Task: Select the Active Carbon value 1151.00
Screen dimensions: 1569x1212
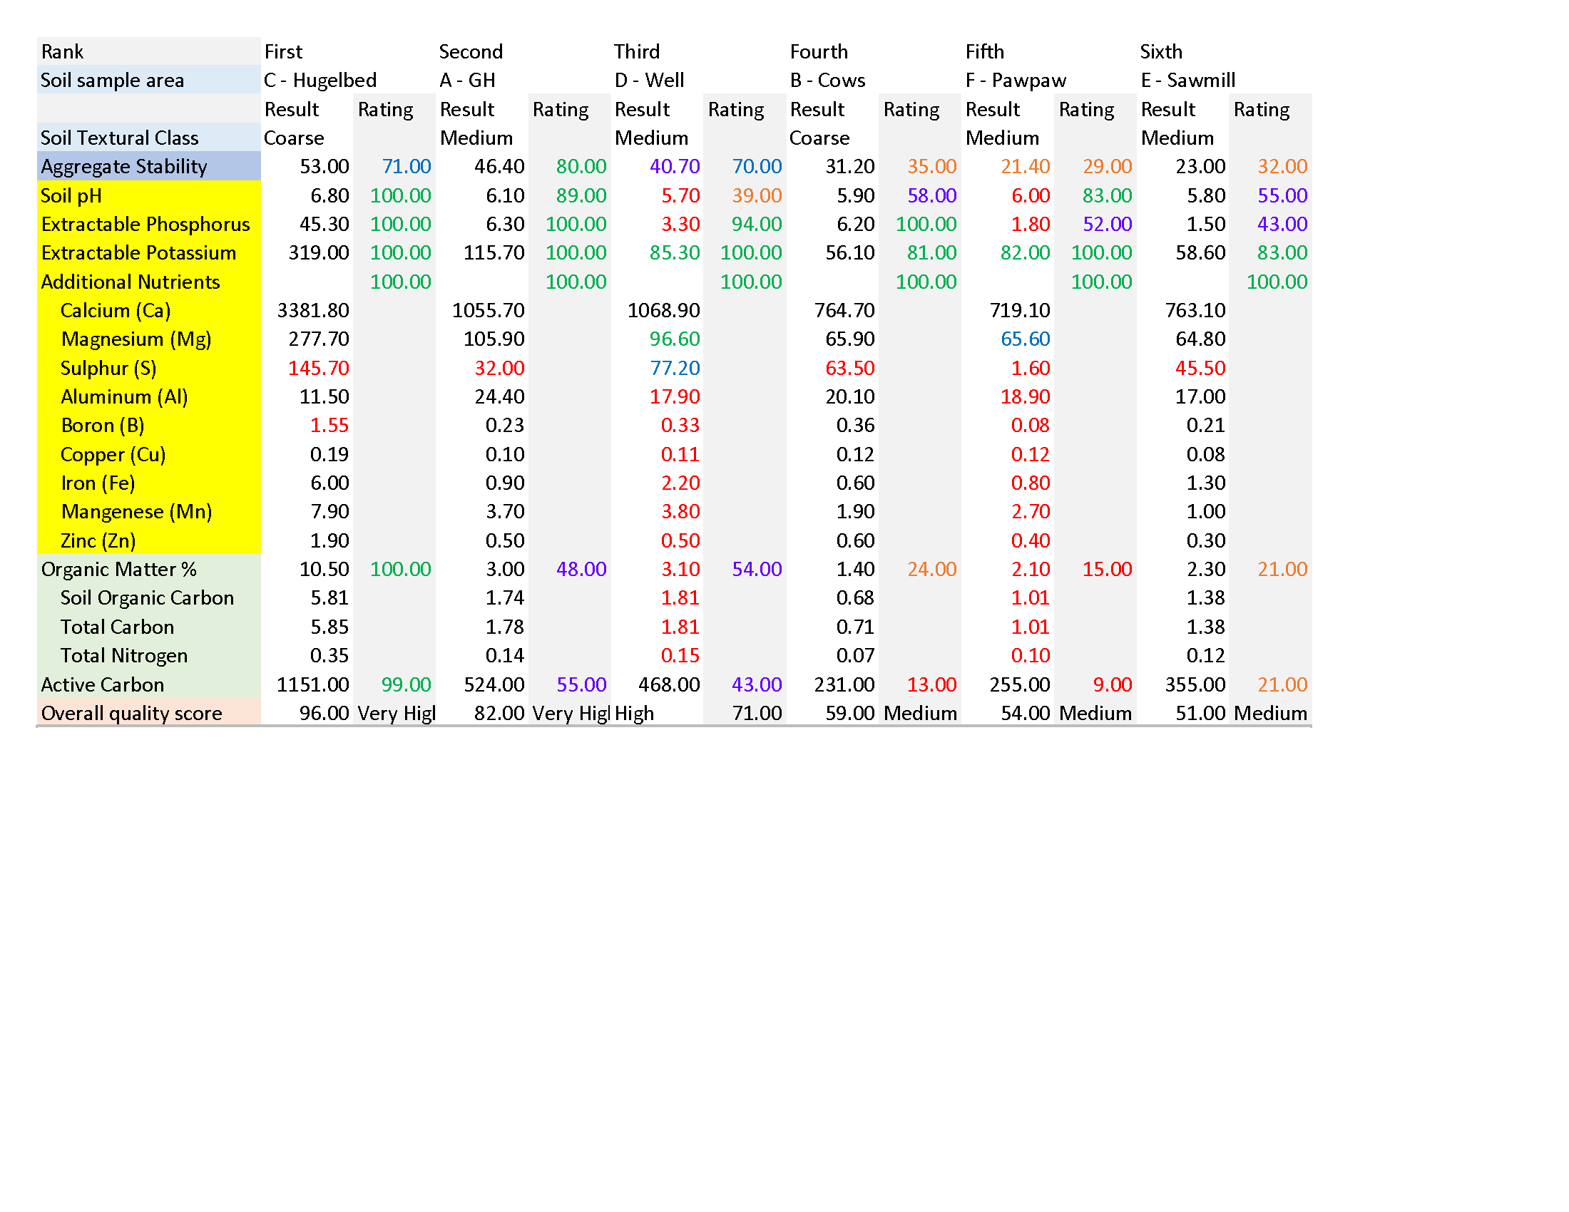Action: pos(312,684)
